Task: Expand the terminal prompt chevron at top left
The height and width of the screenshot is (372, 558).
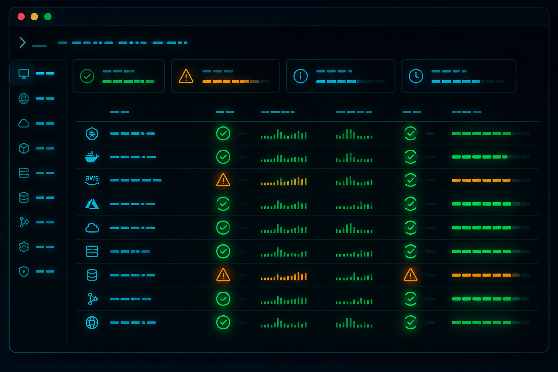Action: point(23,43)
